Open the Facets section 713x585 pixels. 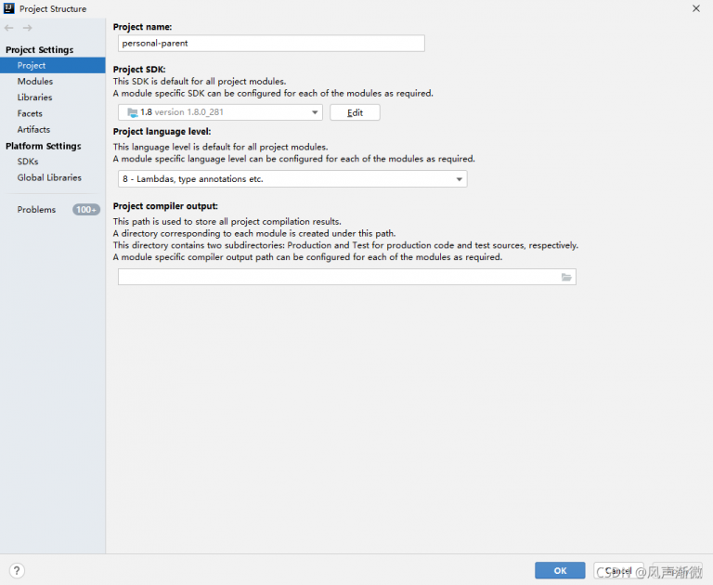(x=30, y=113)
